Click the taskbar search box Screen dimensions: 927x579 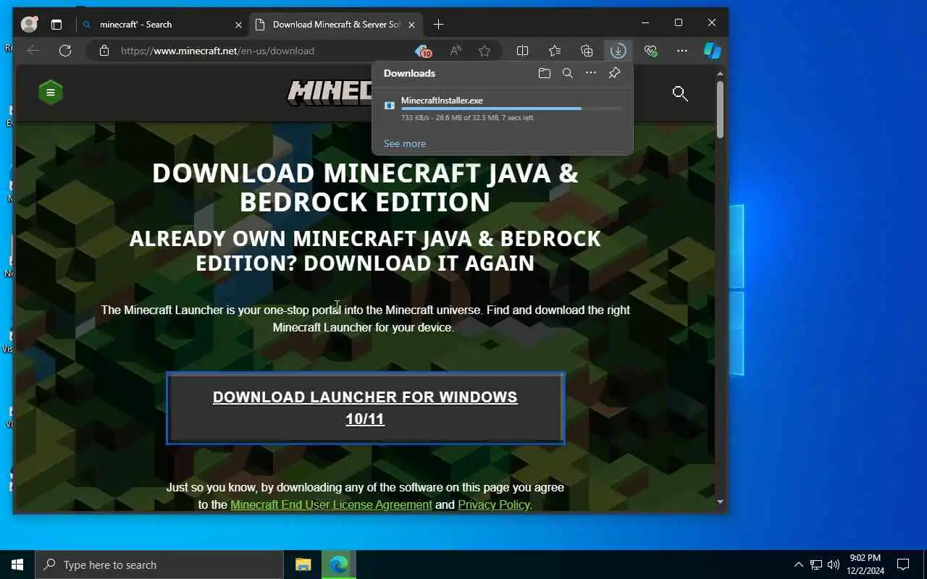point(159,565)
